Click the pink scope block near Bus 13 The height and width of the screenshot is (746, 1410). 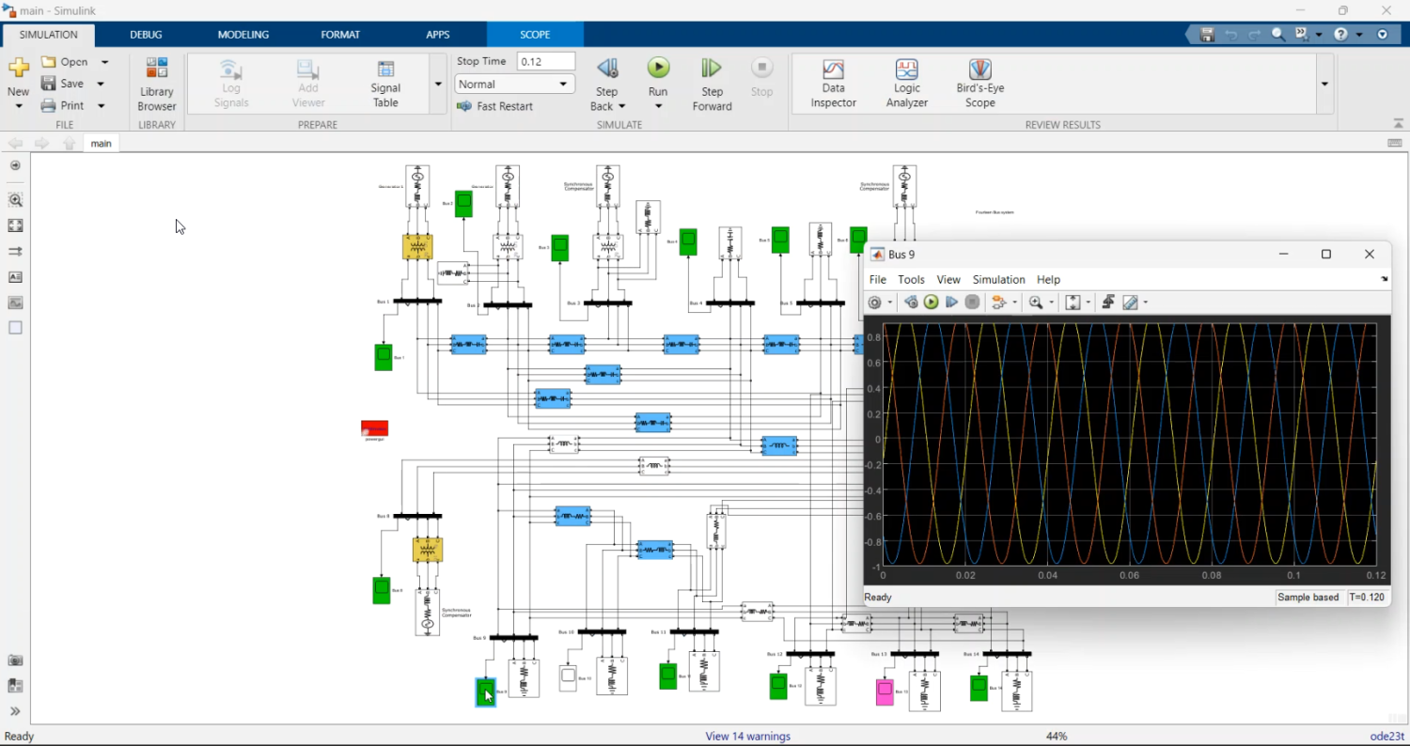tap(885, 693)
